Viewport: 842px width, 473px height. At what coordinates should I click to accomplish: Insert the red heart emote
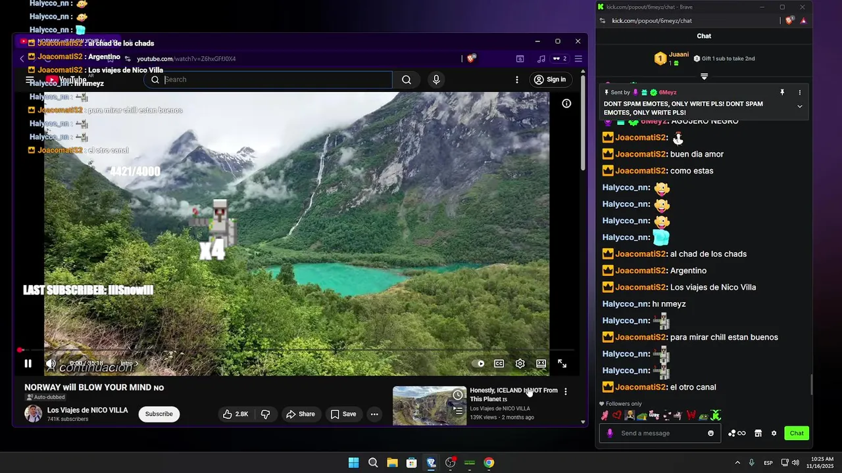(x=617, y=415)
